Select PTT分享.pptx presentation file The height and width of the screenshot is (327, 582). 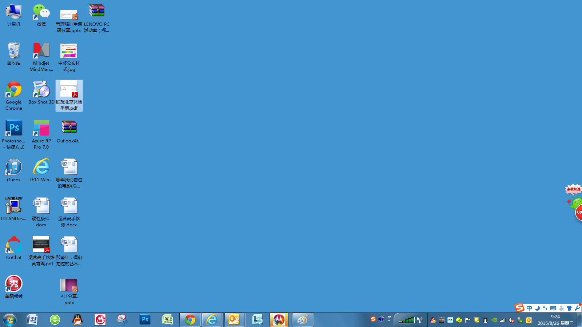click(x=69, y=292)
